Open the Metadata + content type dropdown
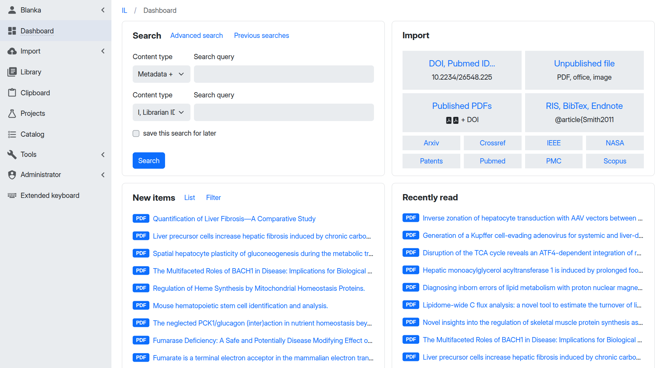The height and width of the screenshot is (368, 663). coord(161,74)
